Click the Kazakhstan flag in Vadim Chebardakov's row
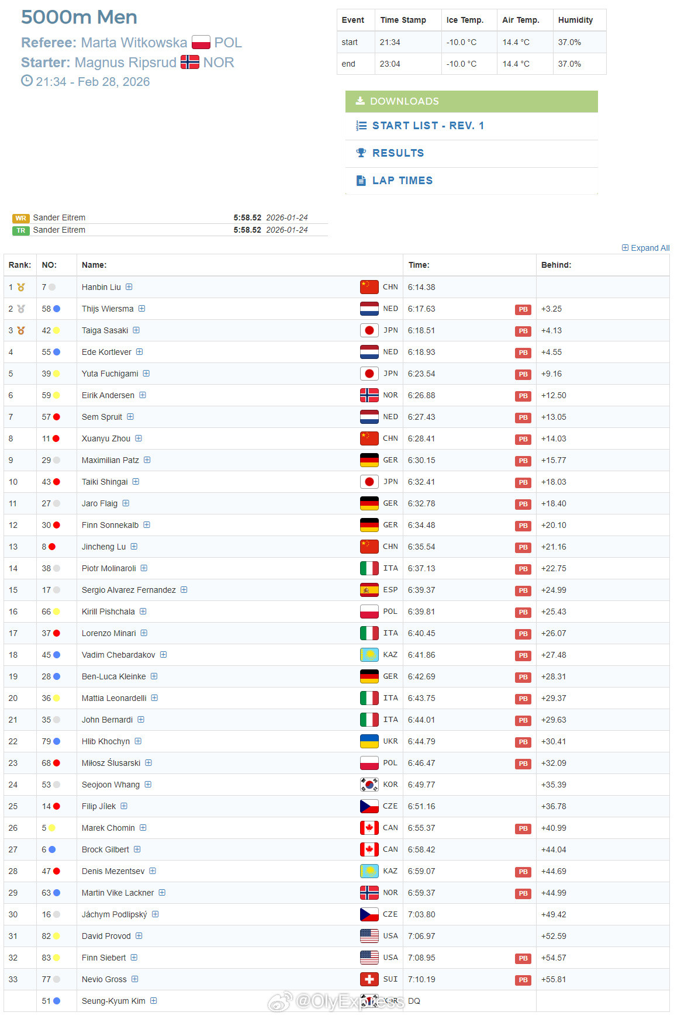The width and height of the screenshot is (674, 1019). [369, 655]
